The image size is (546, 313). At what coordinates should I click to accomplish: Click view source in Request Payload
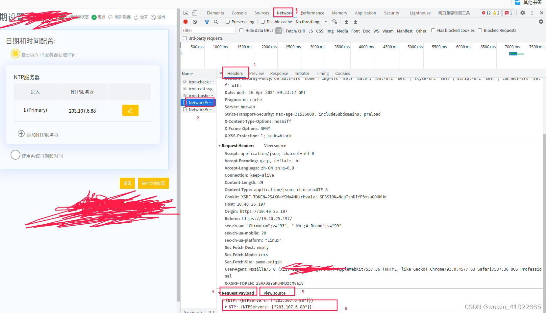click(x=276, y=293)
